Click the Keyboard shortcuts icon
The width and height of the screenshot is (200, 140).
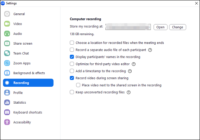(7, 112)
